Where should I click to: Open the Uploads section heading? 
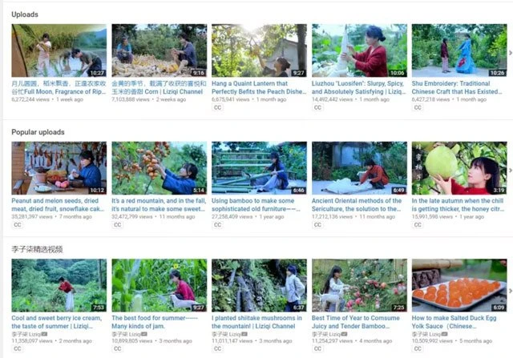pyautogui.click(x=25, y=14)
